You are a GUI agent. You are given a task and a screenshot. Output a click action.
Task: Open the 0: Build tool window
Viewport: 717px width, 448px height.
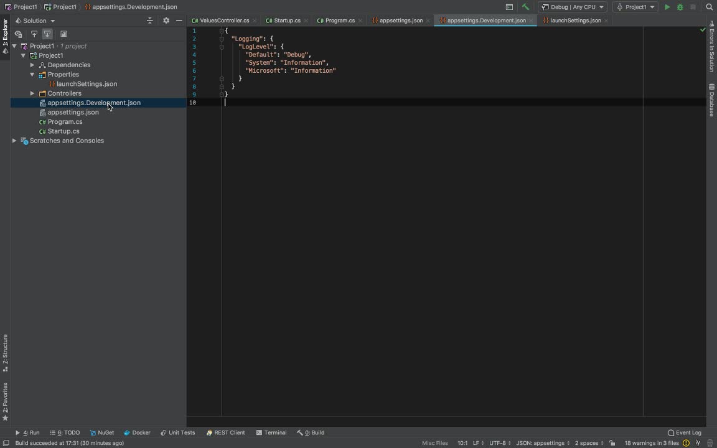click(311, 432)
